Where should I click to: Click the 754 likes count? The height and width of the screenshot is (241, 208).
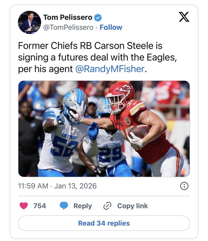tap(40, 206)
